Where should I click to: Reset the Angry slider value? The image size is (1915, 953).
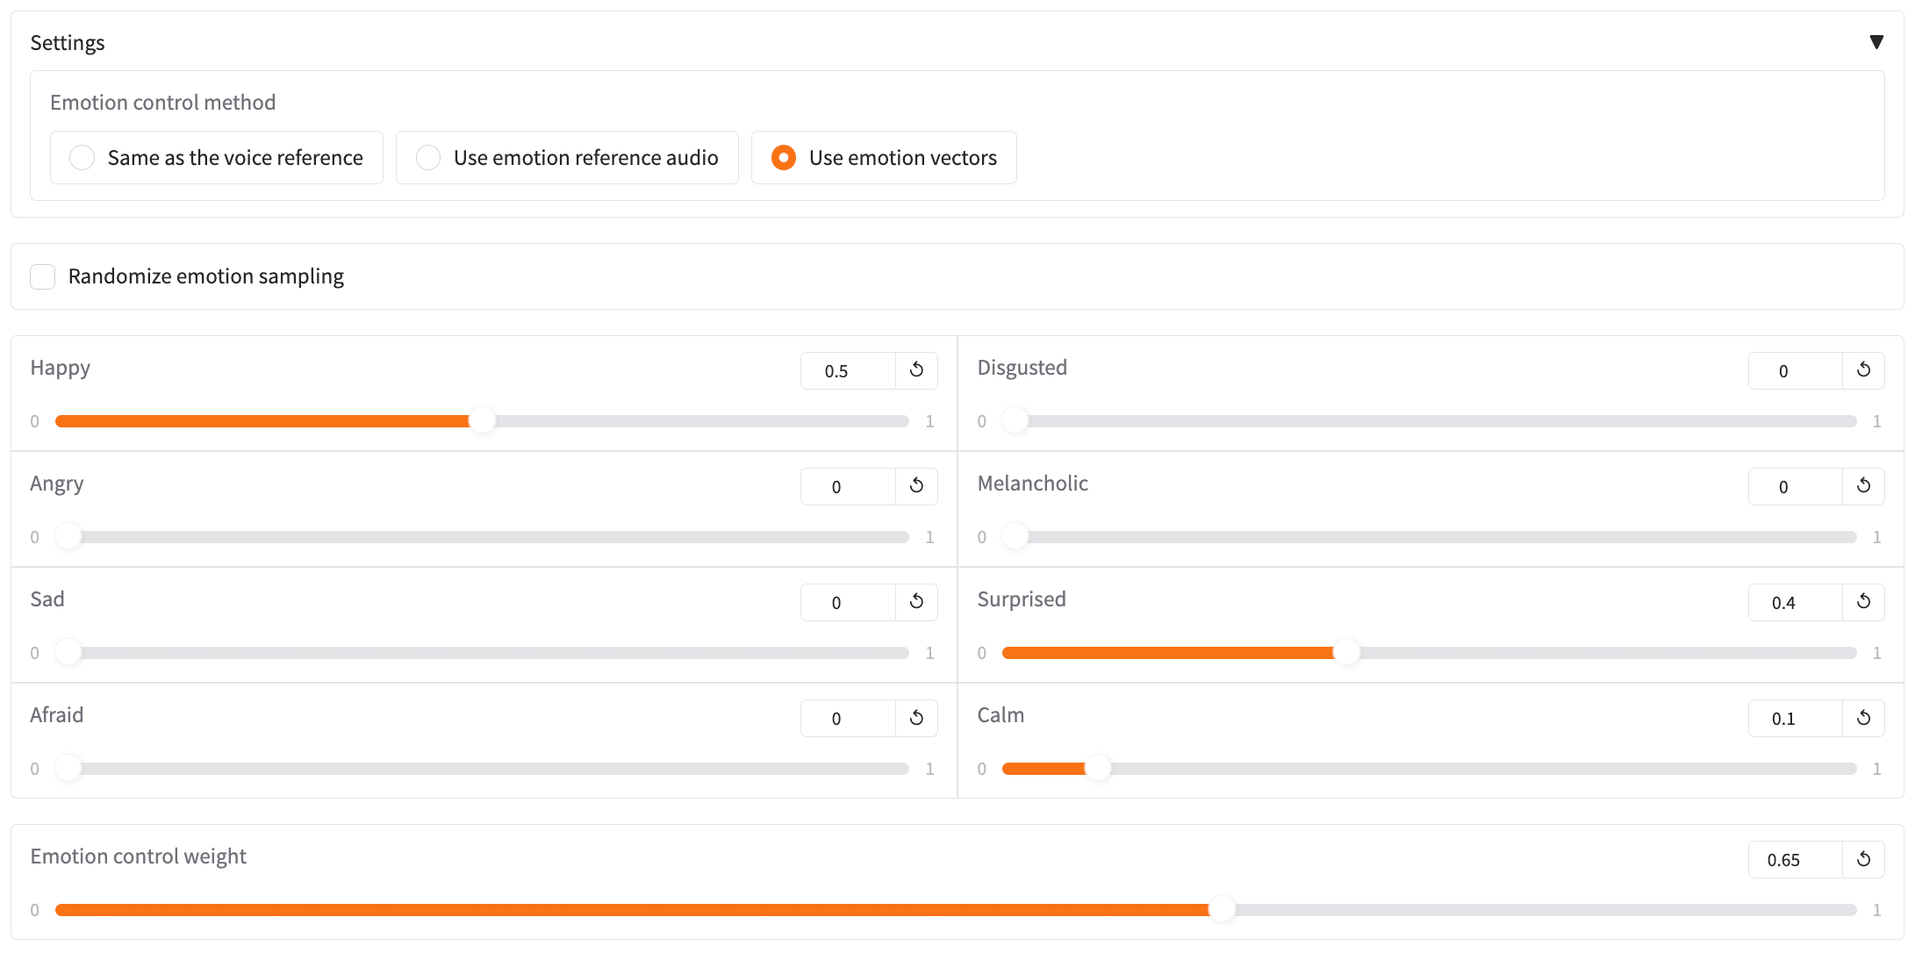point(916,486)
